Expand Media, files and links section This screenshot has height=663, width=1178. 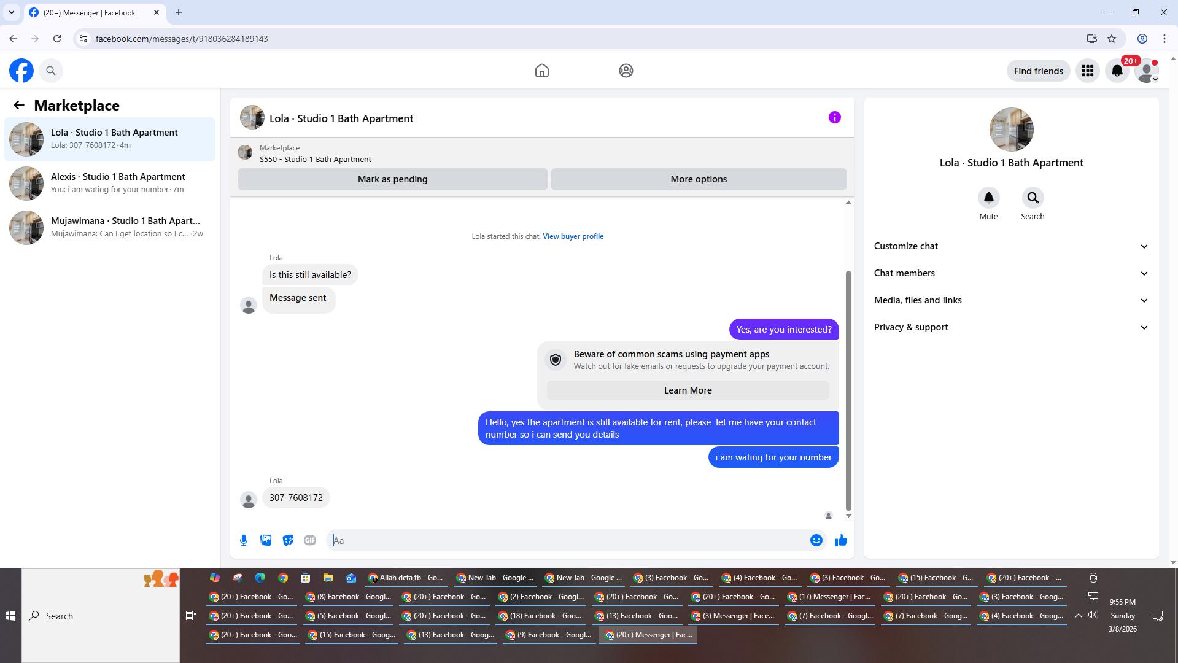[1010, 300]
